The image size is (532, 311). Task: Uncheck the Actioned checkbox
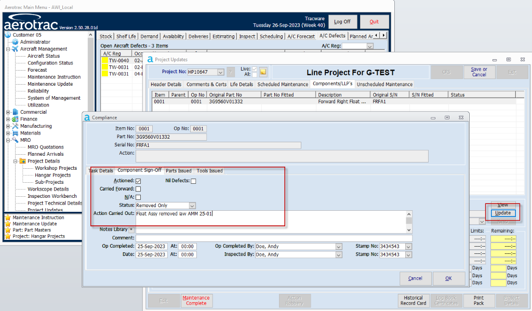pyautogui.click(x=138, y=181)
